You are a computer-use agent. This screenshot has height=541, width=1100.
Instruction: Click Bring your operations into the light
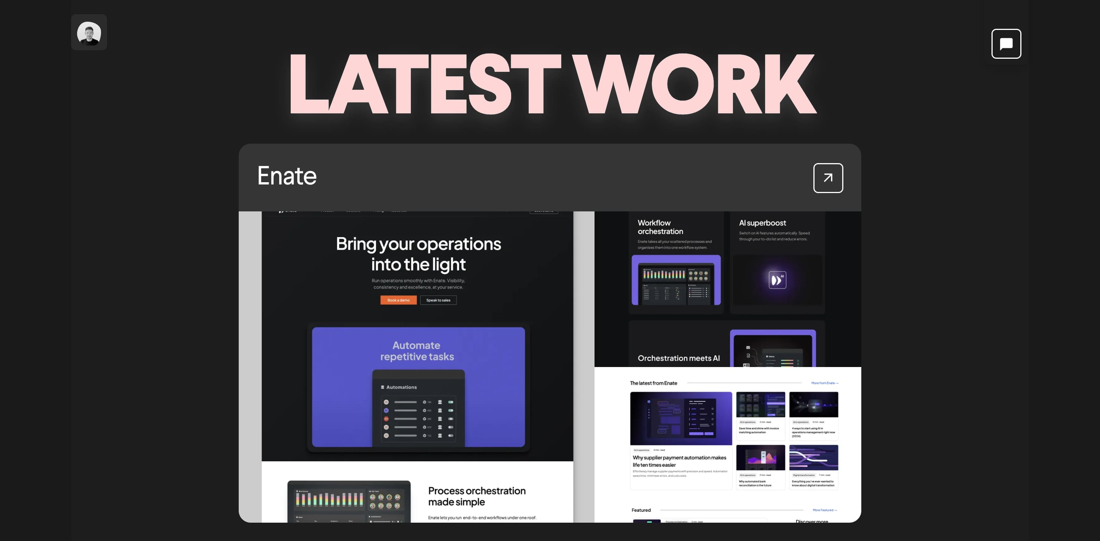418,254
